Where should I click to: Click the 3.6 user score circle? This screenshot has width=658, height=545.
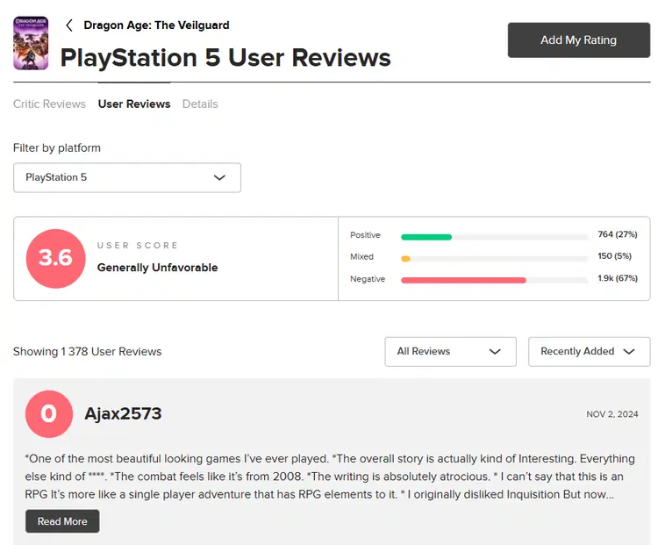(x=56, y=258)
